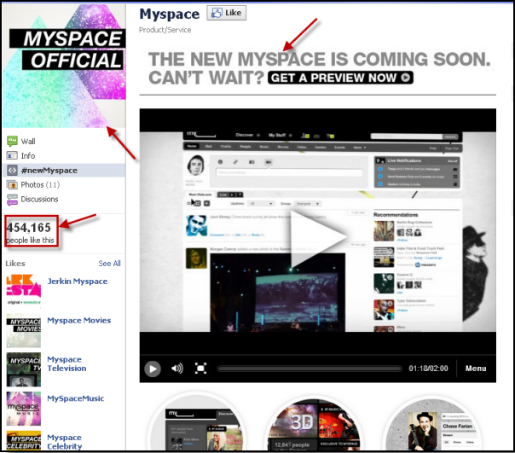515x453 pixels.
Task: Click the Info card icon
Action: click(x=12, y=155)
